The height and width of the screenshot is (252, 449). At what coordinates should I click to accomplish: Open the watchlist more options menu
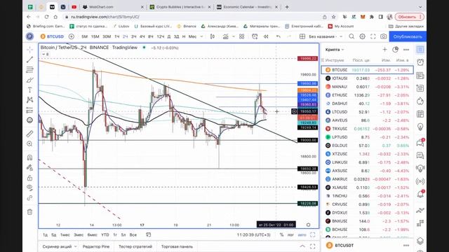point(406,50)
